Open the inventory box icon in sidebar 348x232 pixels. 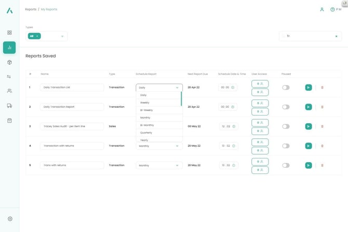point(9,62)
